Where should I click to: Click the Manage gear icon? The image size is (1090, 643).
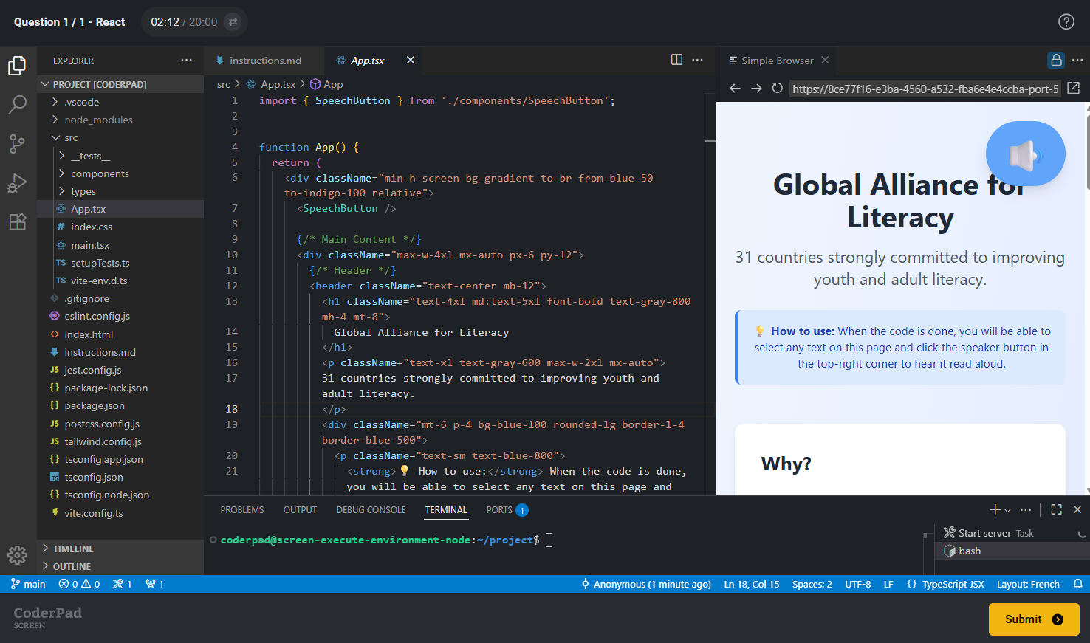pyautogui.click(x=17, y=554)
